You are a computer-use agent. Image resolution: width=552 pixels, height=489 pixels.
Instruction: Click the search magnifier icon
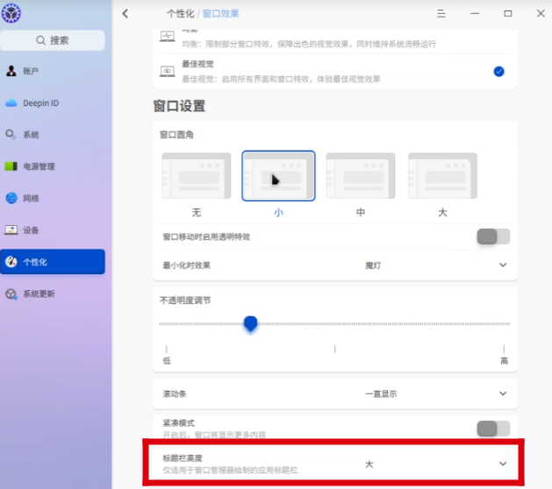click(41, 40)
